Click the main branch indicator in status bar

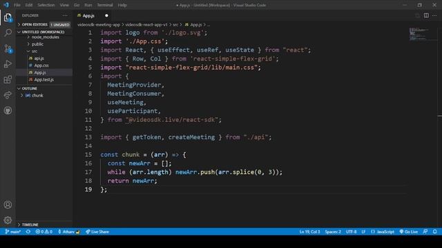pos(13,231)
